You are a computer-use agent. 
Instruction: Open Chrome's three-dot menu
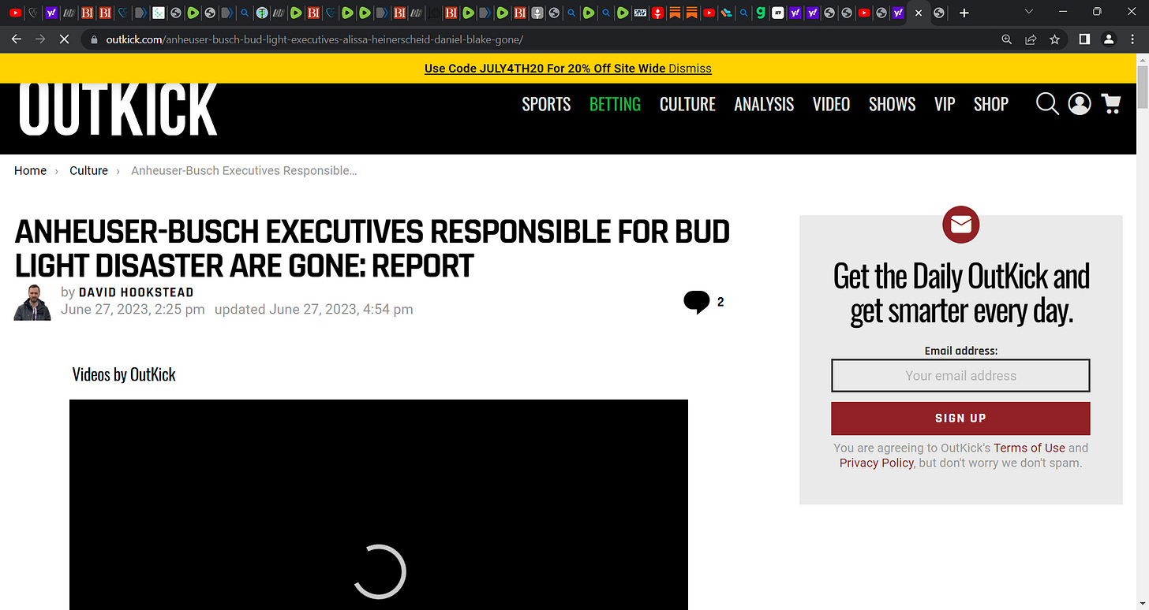pos(1133,39)
